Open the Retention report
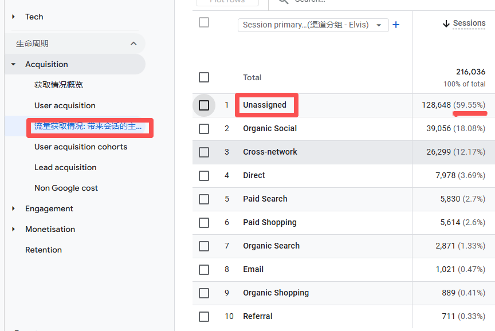The image size is (495, 331). click(44, 250)
